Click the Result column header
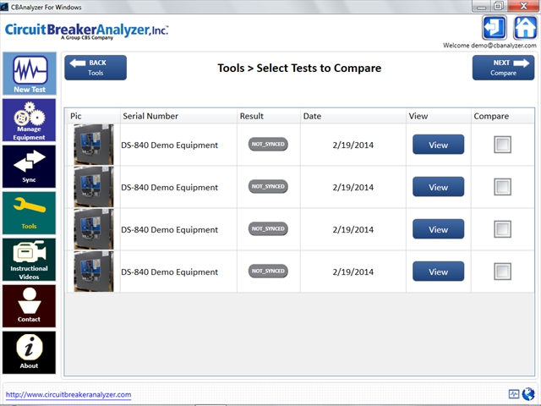Viewport: 541px width, 406px height. coord(269,116)
